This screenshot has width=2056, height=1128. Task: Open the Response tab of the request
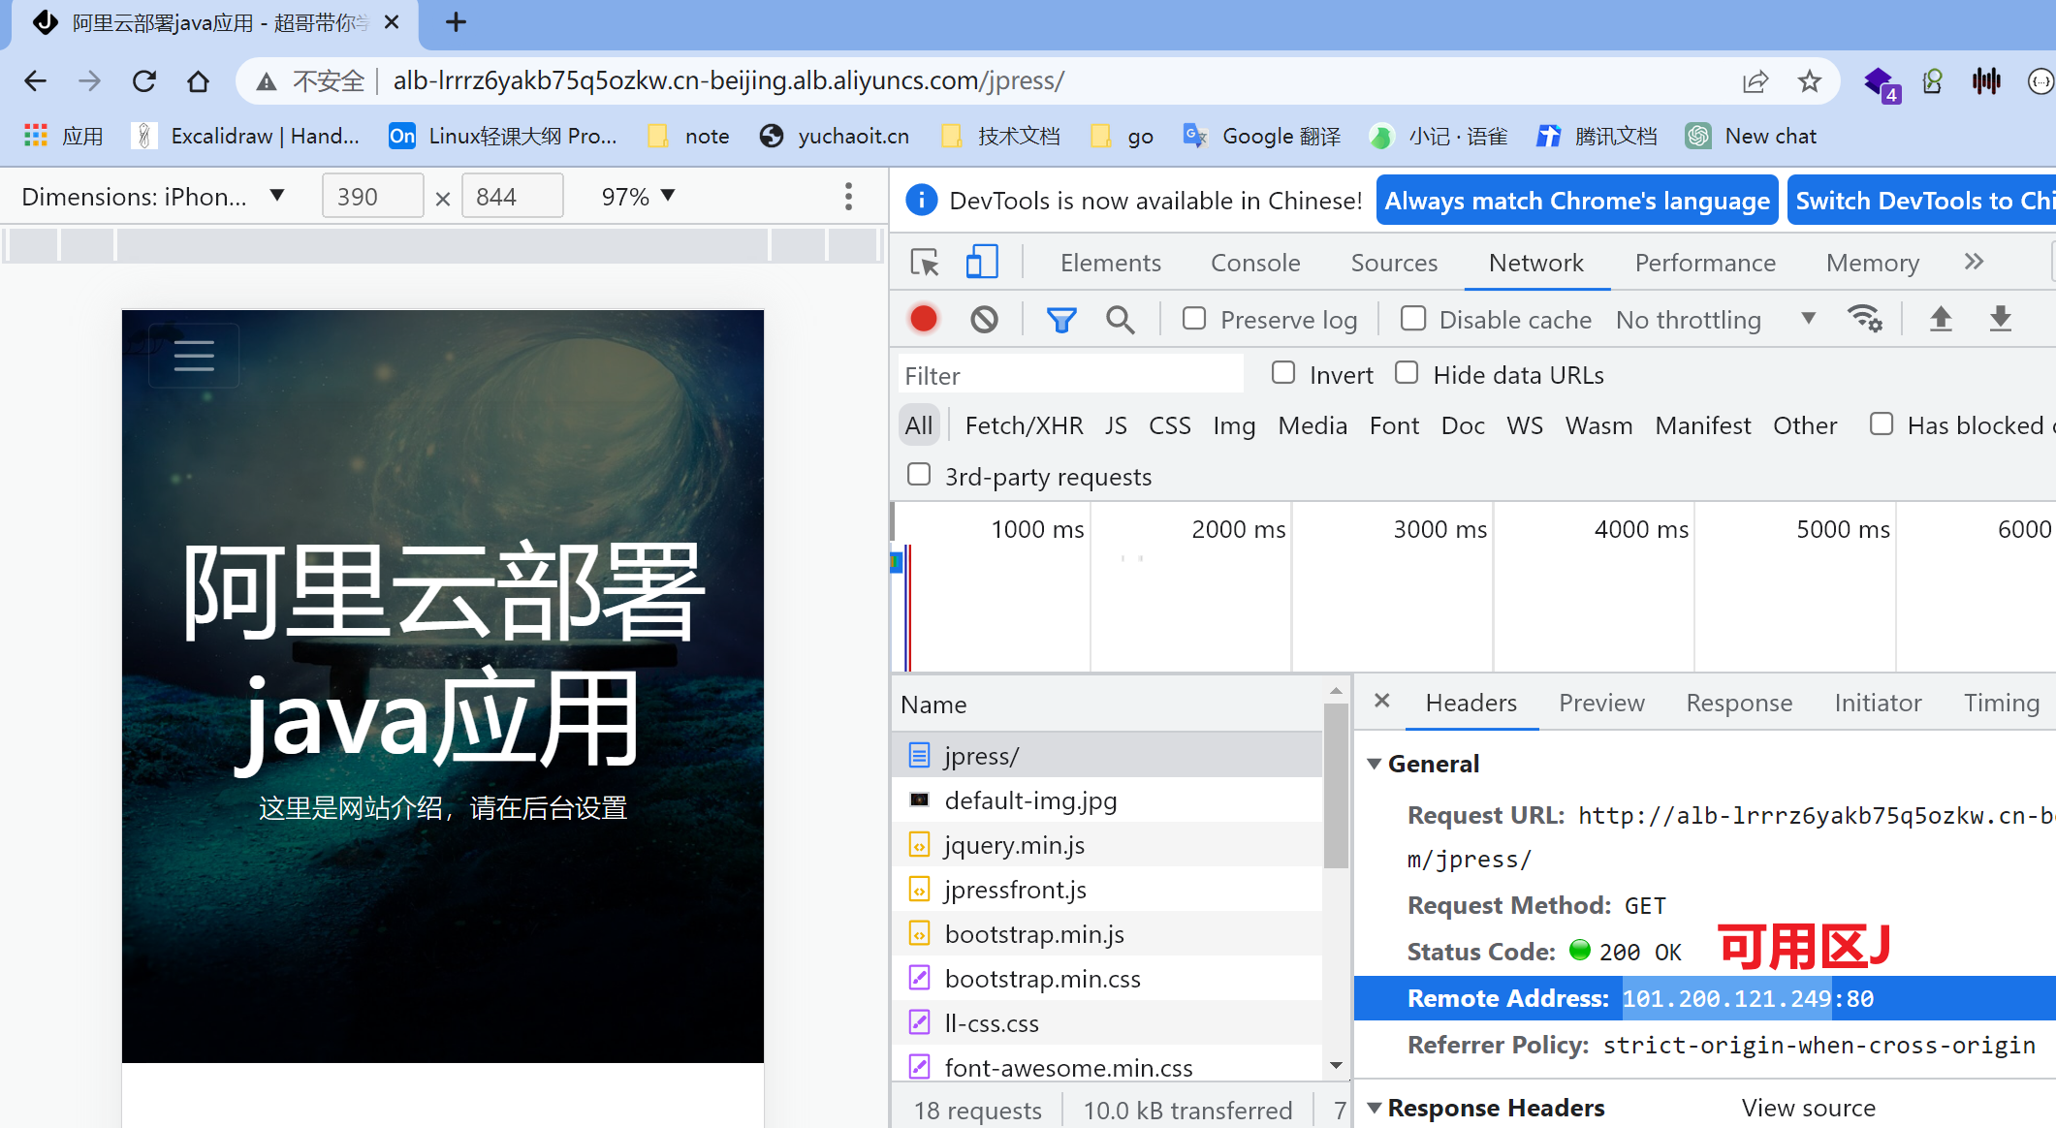click(x=1738, y=703)
